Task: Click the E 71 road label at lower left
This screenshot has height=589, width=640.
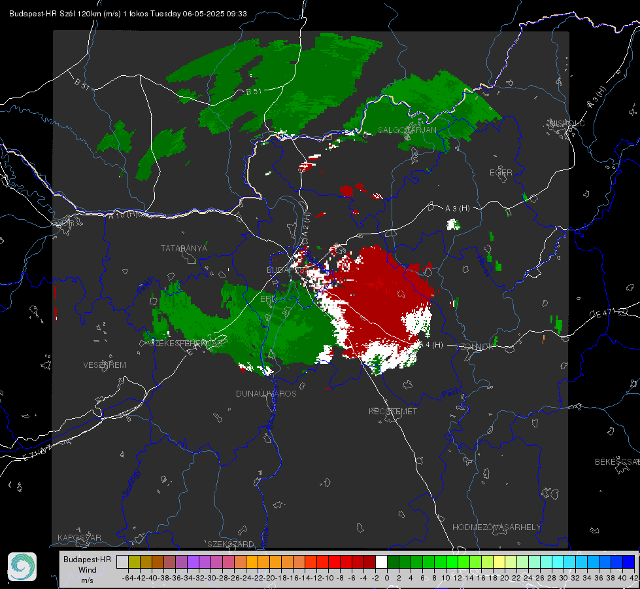Action: (37, 453)
